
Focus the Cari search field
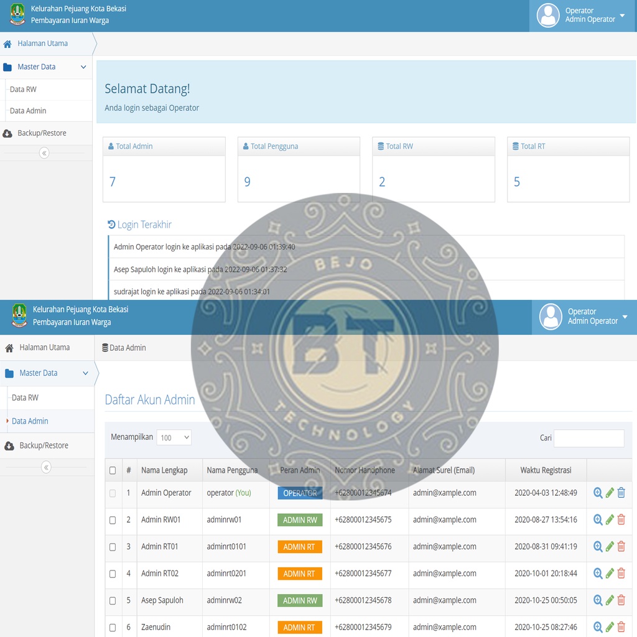588,438
